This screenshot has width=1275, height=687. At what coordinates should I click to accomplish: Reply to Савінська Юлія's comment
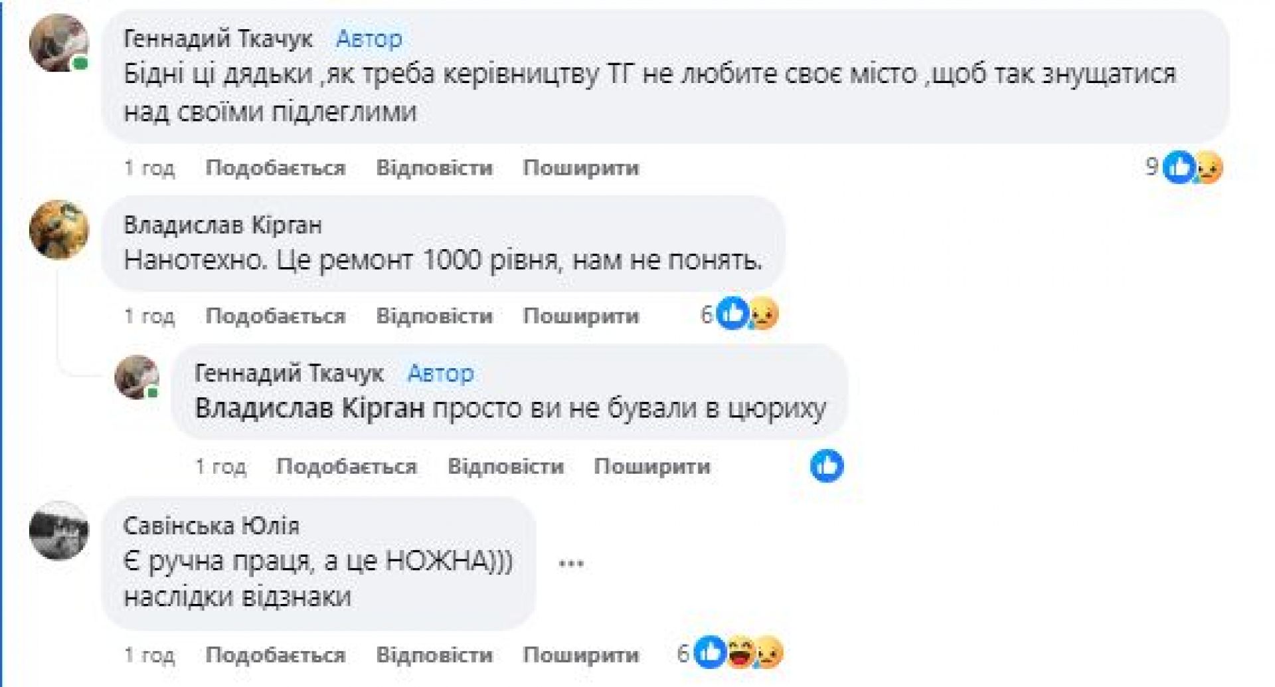tap(434, 655)
